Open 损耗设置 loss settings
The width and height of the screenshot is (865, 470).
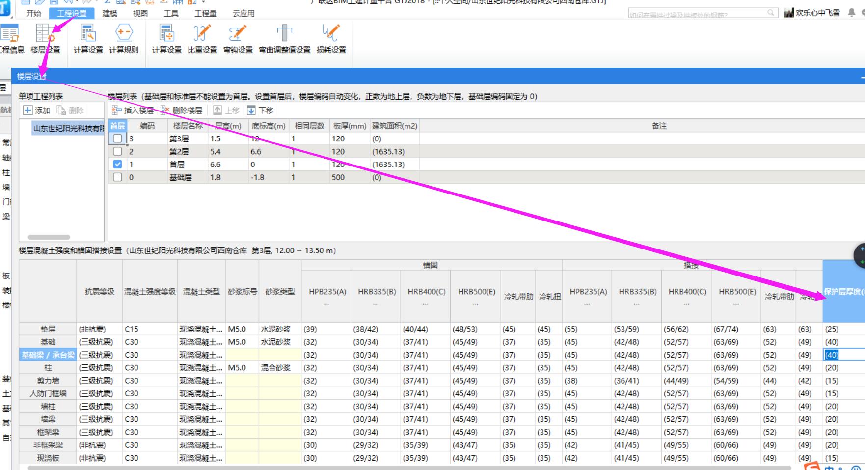331,39
